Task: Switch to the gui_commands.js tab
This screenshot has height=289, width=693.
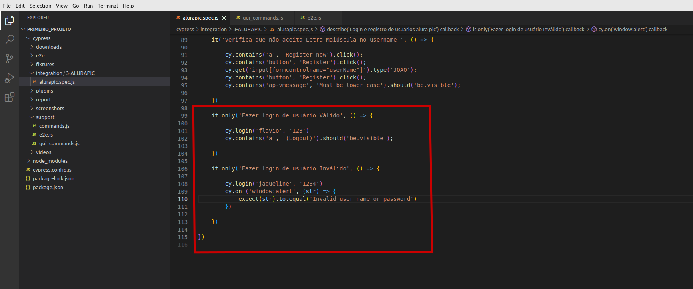Action: (x=262, y=18)
